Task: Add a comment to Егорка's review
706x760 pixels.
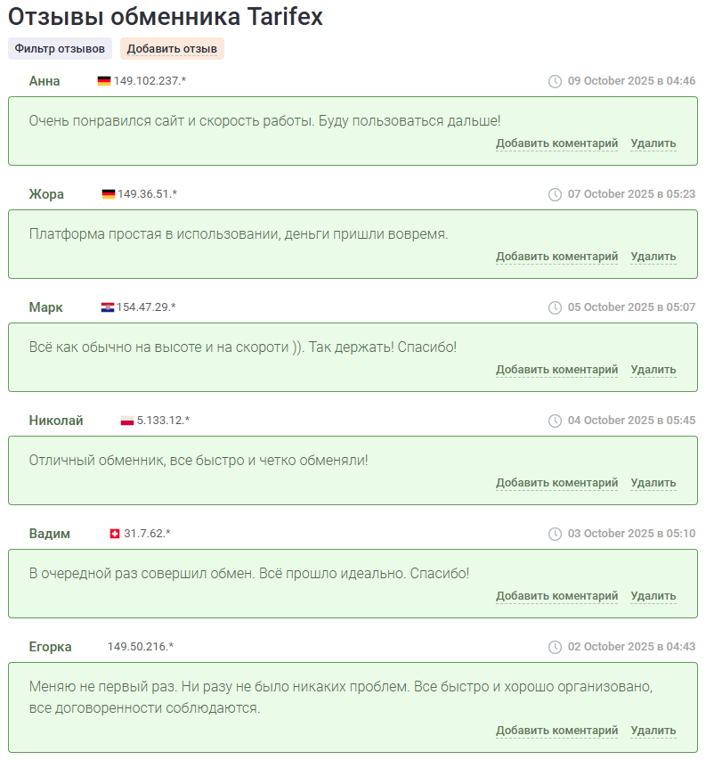Action: click(x=556, y=731)
